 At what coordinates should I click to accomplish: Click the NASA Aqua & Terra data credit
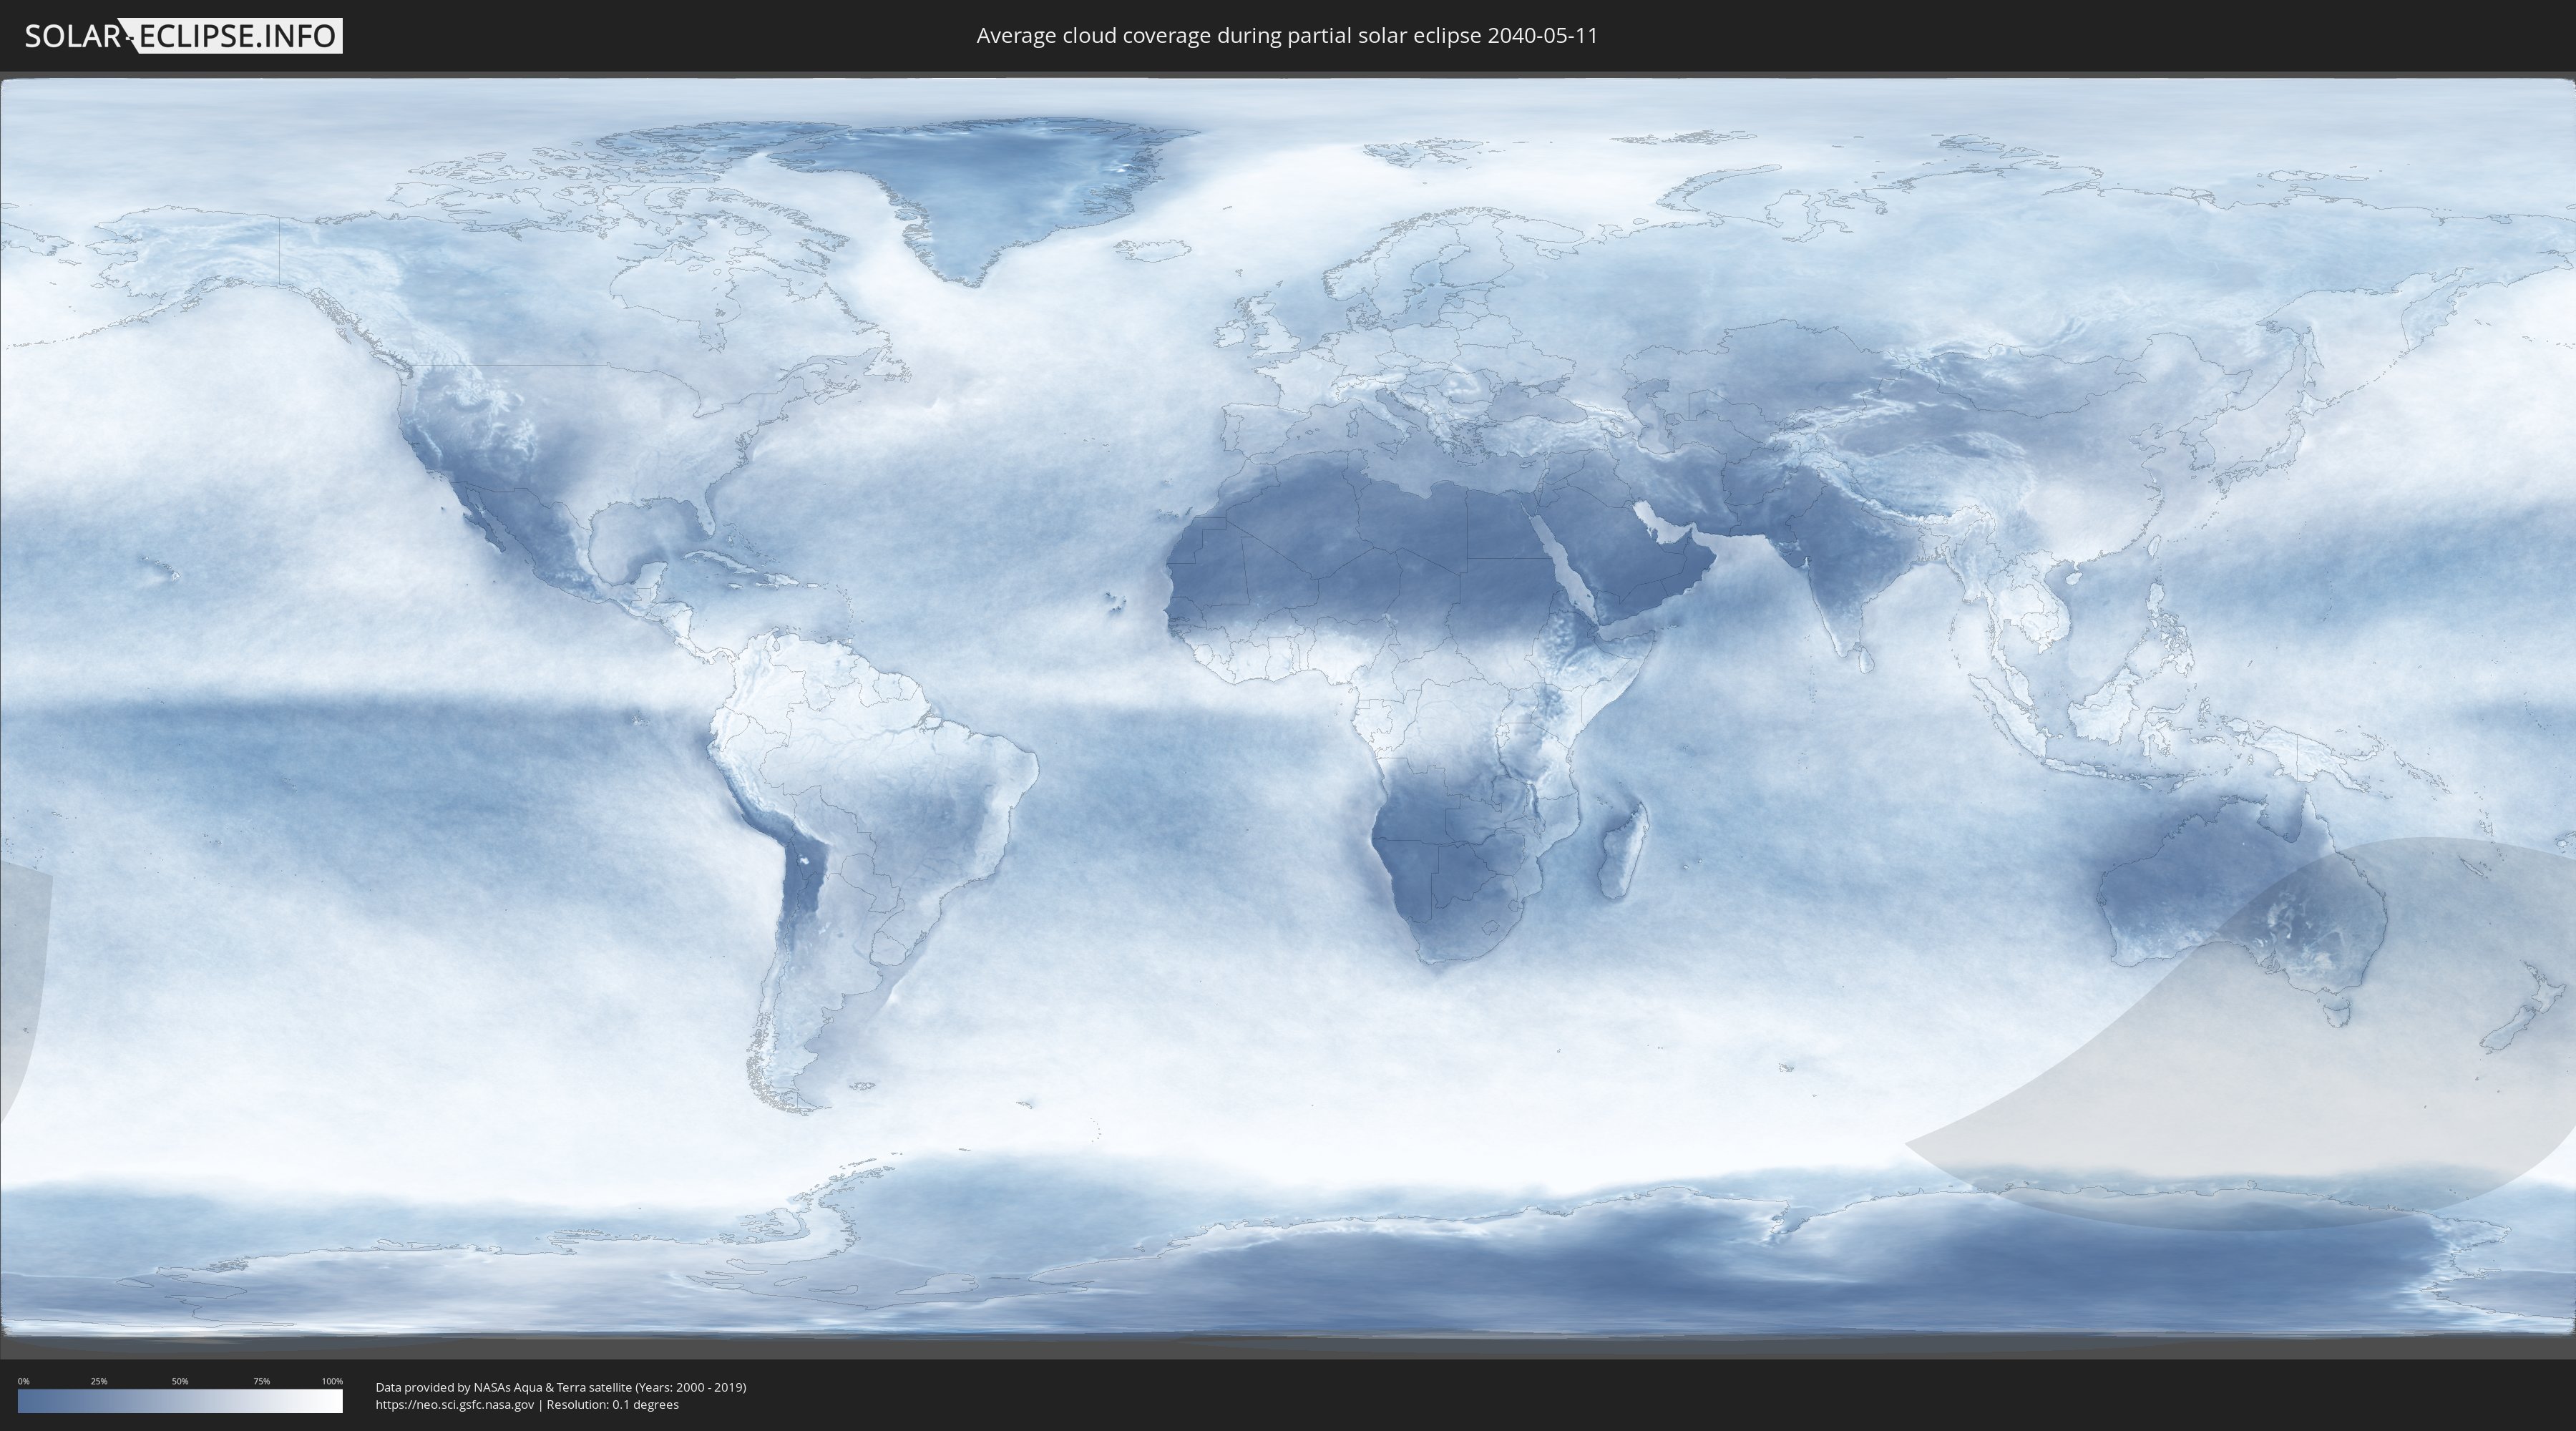coord(560,1387)
